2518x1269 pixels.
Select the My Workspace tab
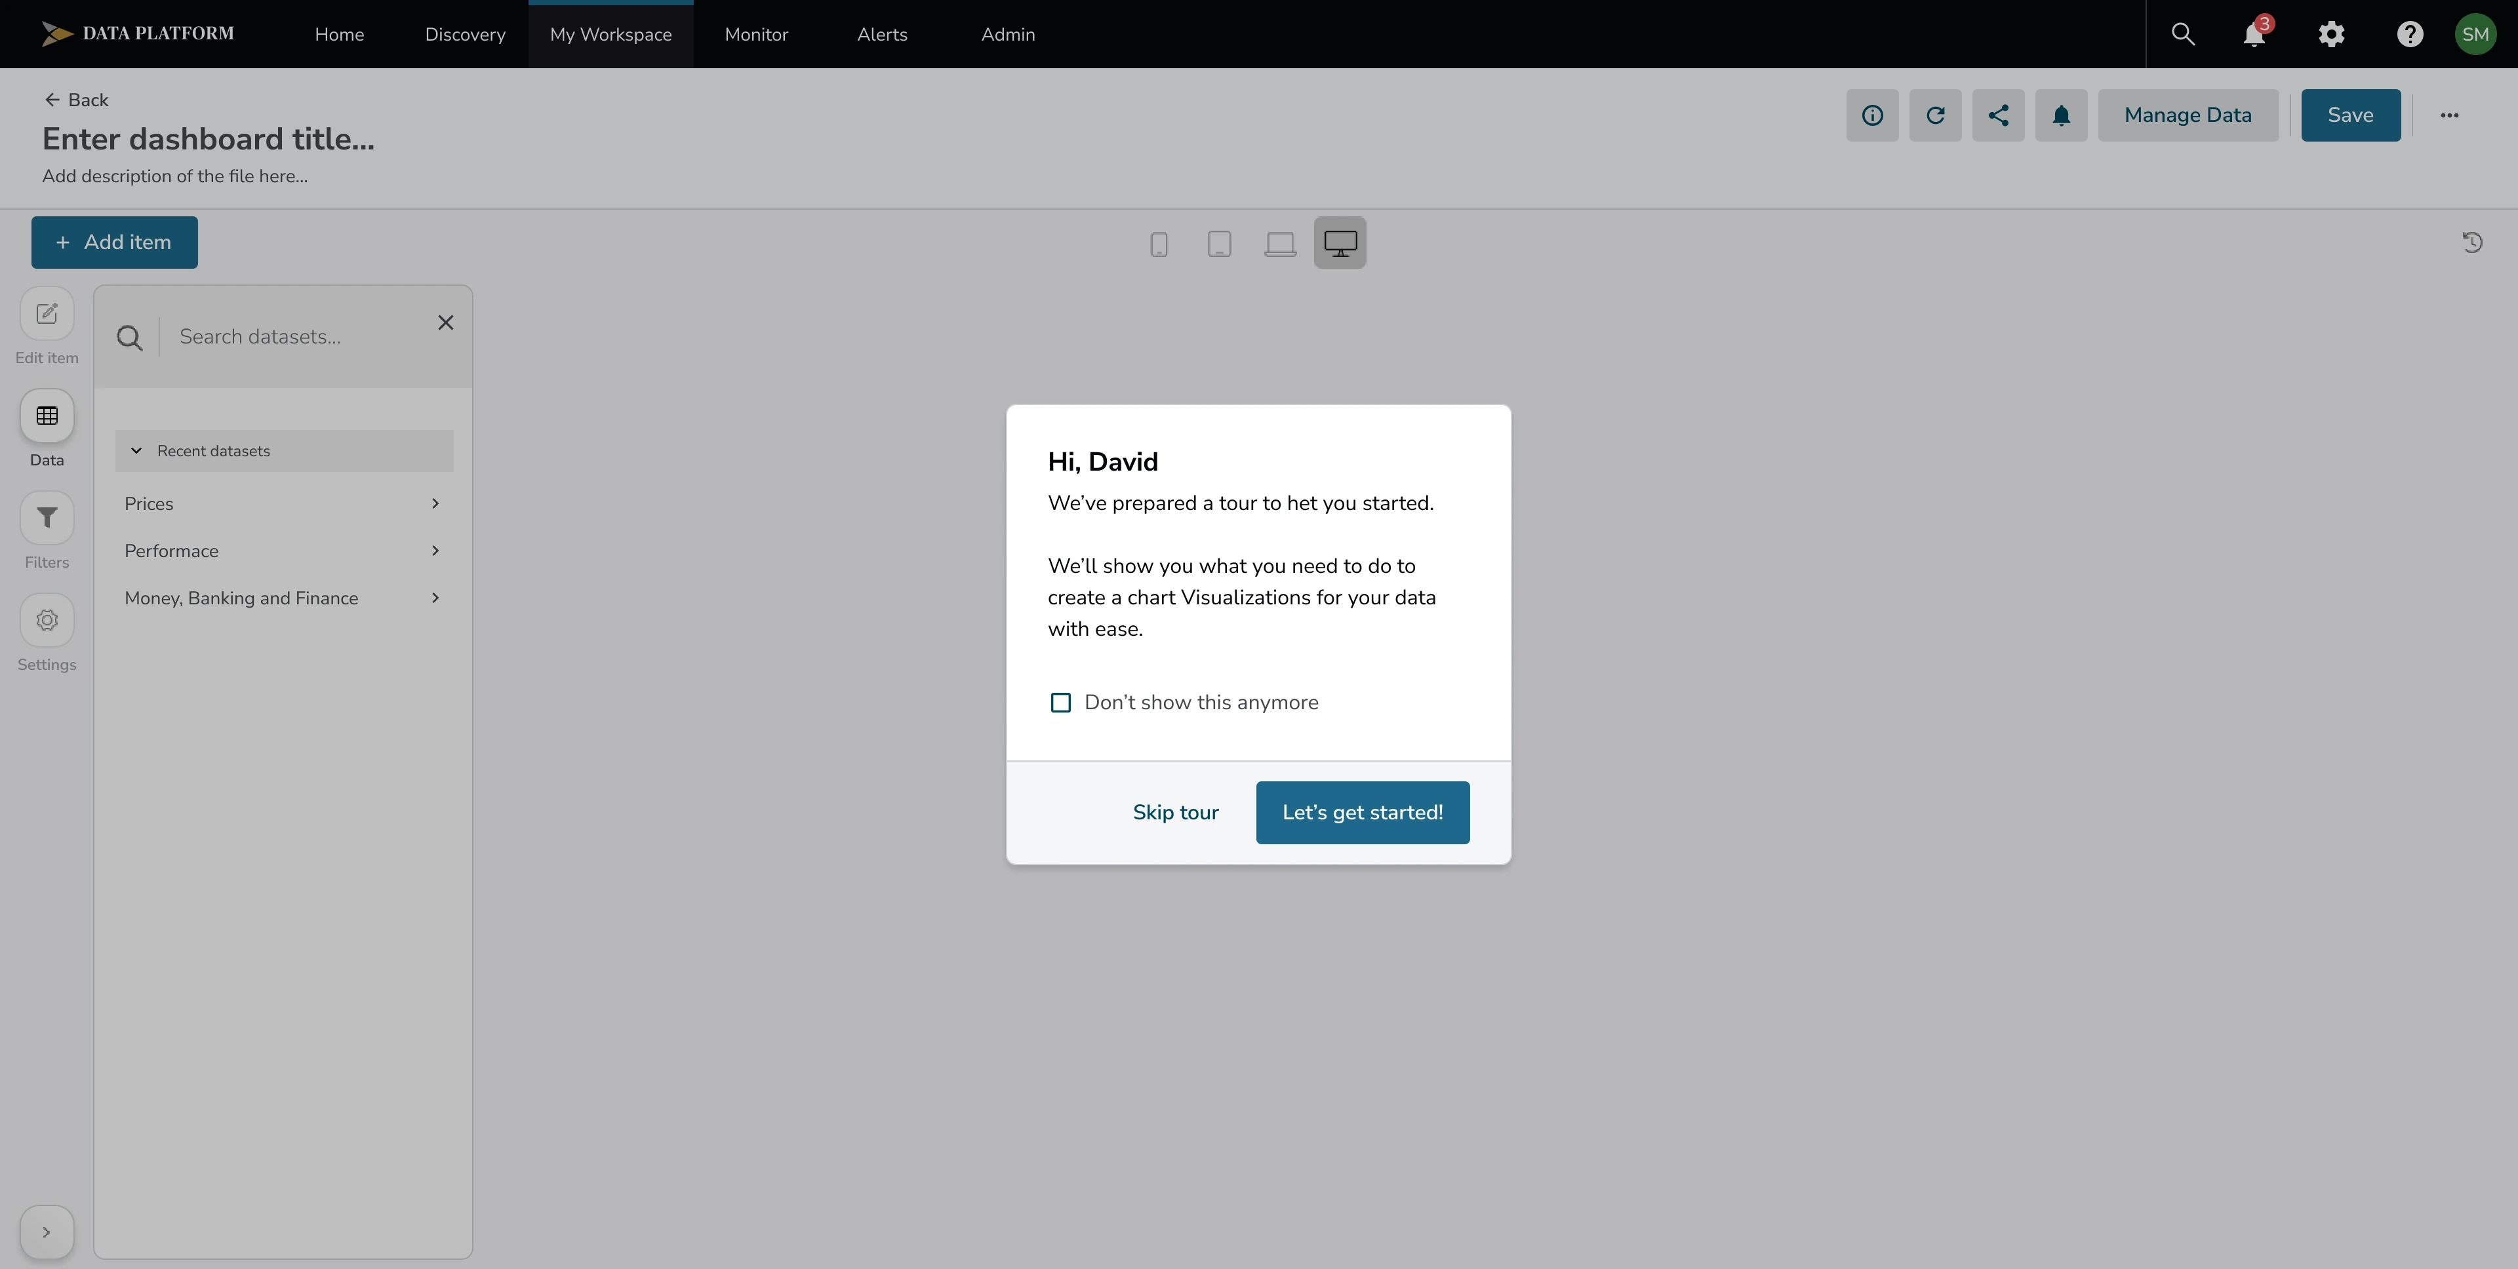tap(611, 34)
